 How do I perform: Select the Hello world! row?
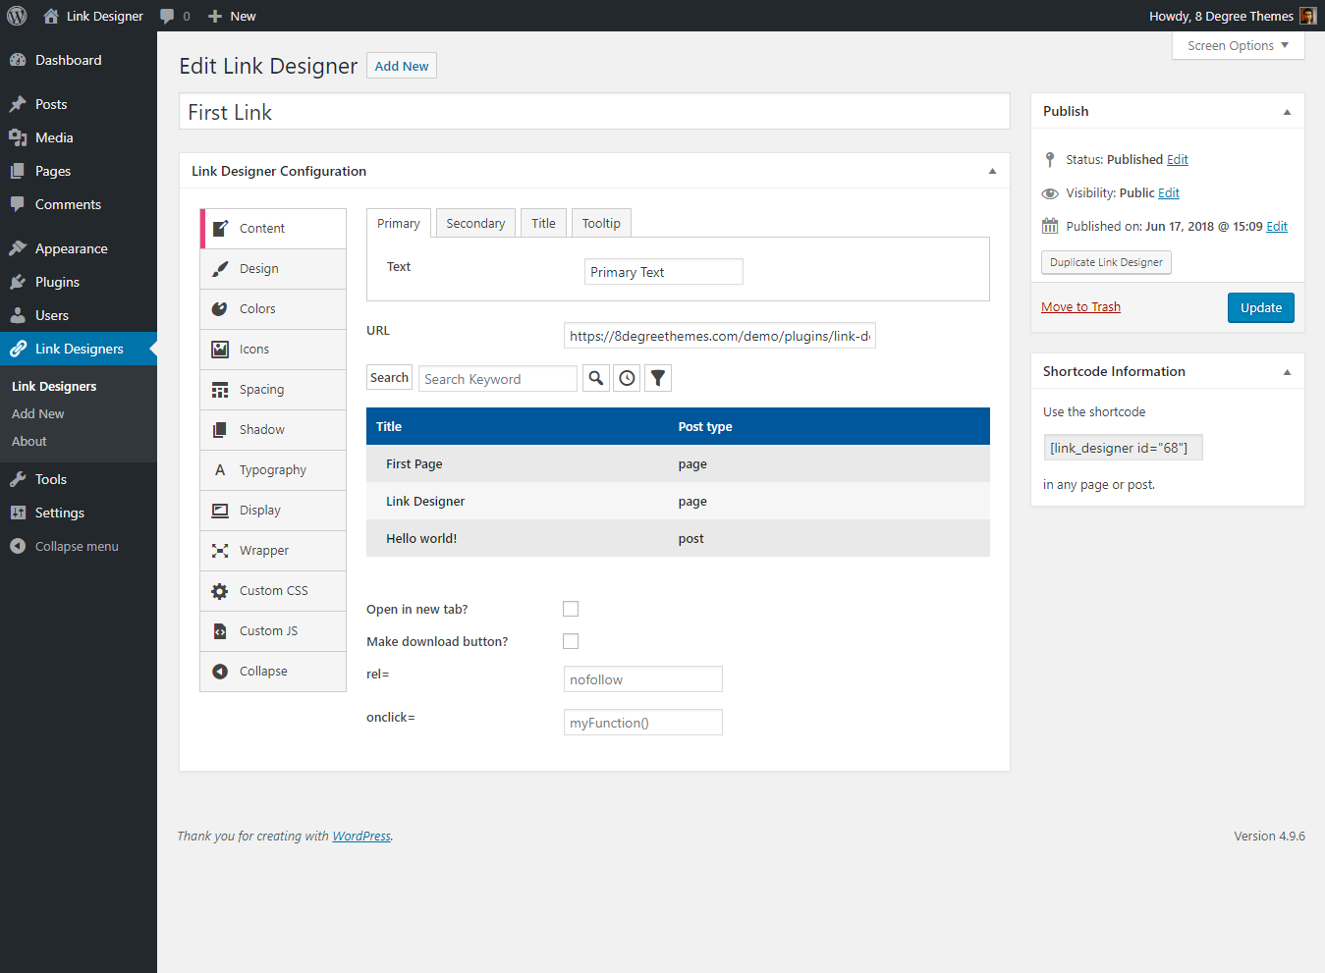pyautogui.click(x=678, y=538)
